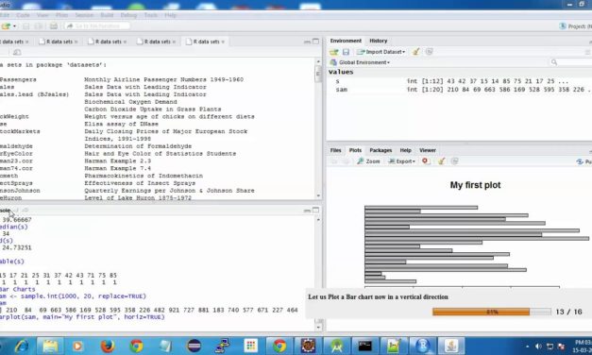
Task: Click the print icon in main toolbar
Action: [54, 25]
